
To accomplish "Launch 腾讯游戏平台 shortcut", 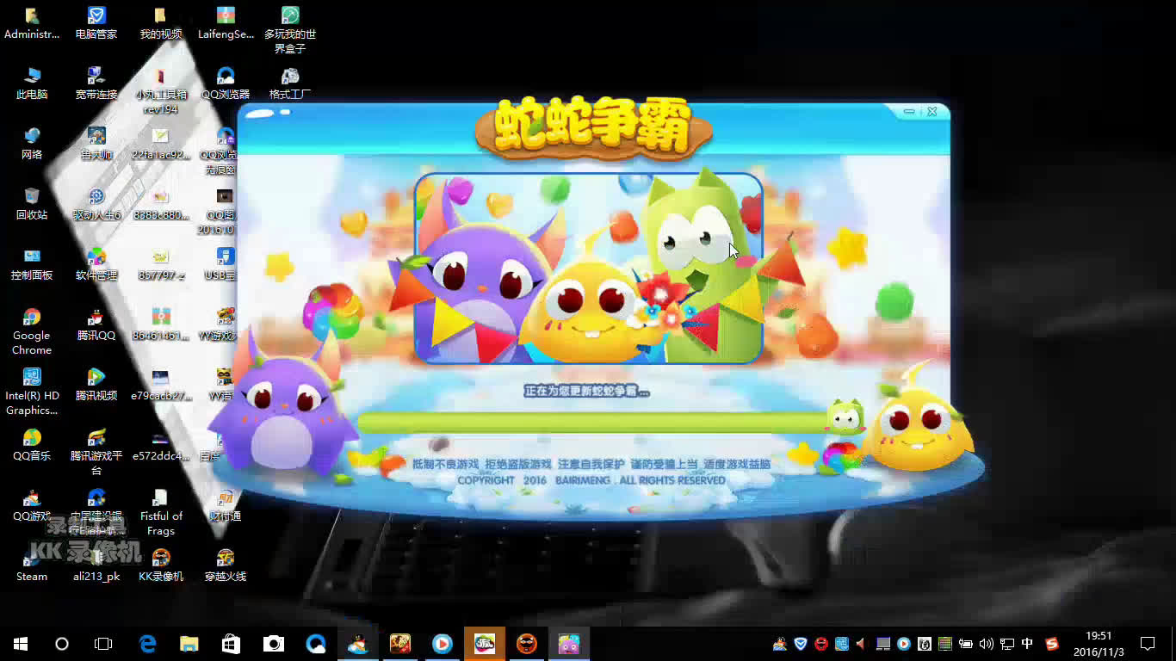I will click(x=96, y=452).
